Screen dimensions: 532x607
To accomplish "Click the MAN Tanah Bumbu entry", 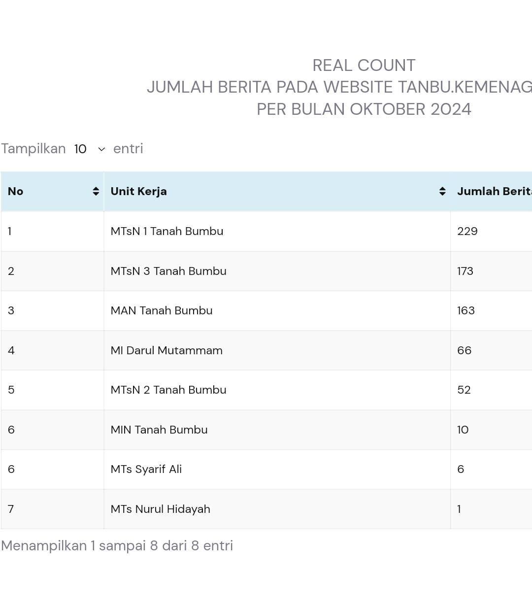I will (x=161, y=311).
